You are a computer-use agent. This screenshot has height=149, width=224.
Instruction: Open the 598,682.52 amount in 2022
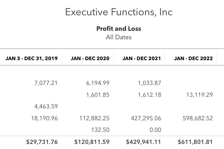[198, 118]
